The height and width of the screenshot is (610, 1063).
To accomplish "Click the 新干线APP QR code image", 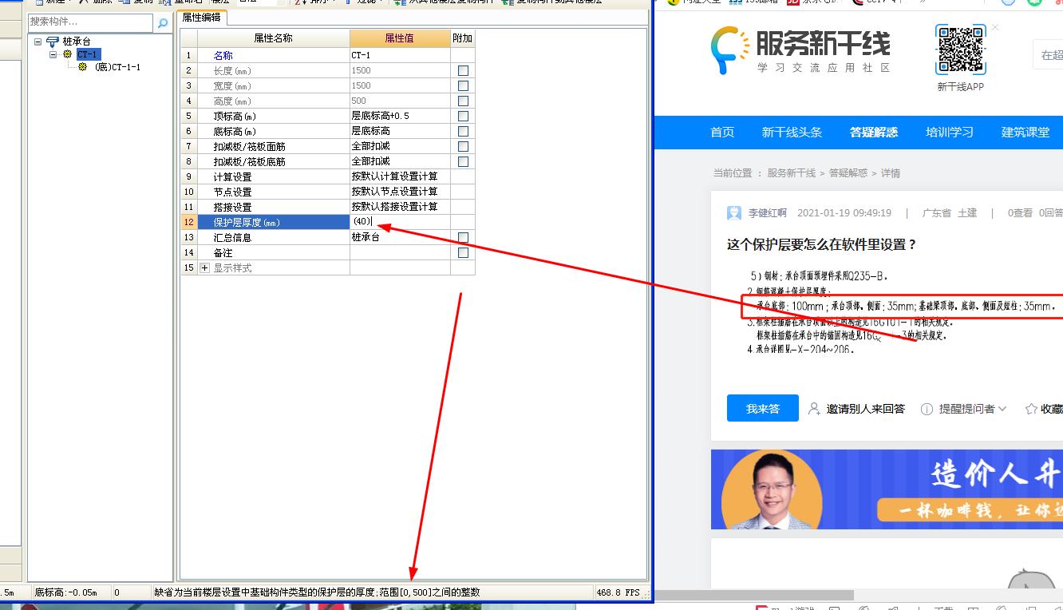I will [x=961, y=50].
